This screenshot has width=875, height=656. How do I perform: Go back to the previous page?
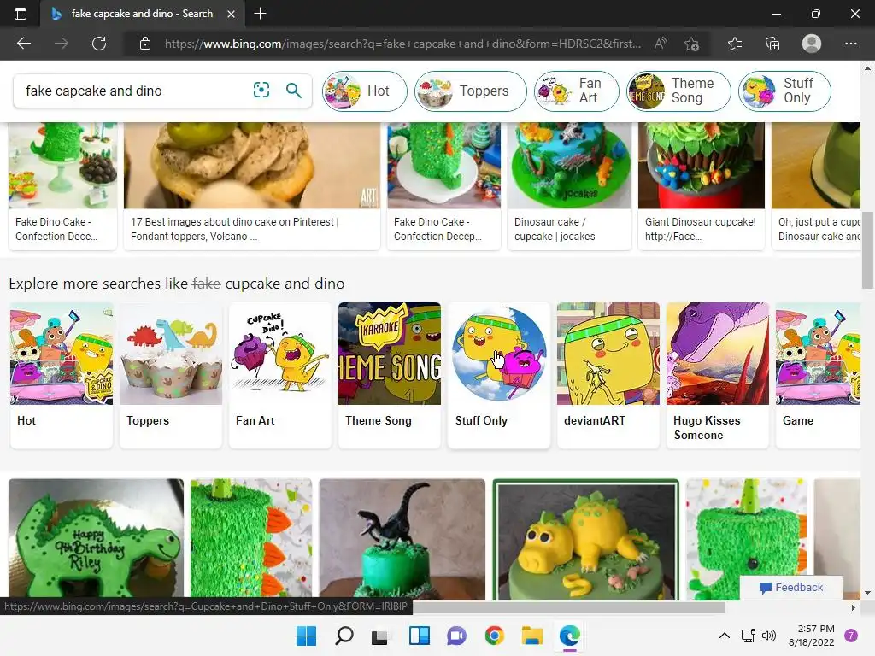[23, 44]
